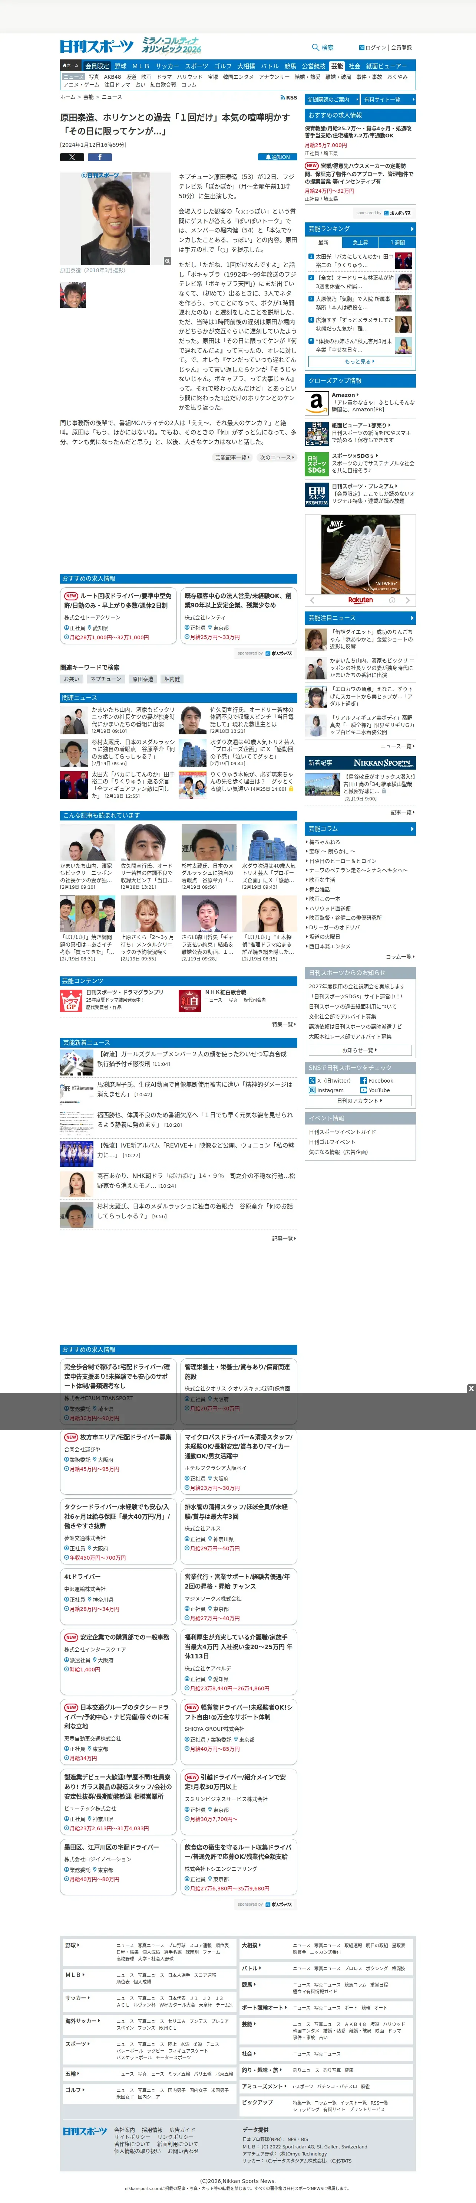Expand the 芸能コラム header arrow

pos(412,829)
